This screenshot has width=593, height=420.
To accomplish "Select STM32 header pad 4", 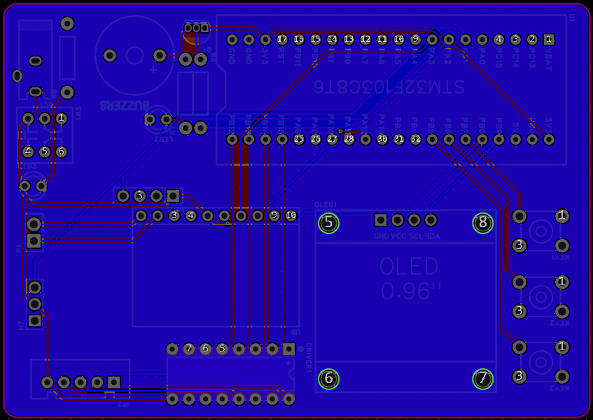I will (498, 39).
